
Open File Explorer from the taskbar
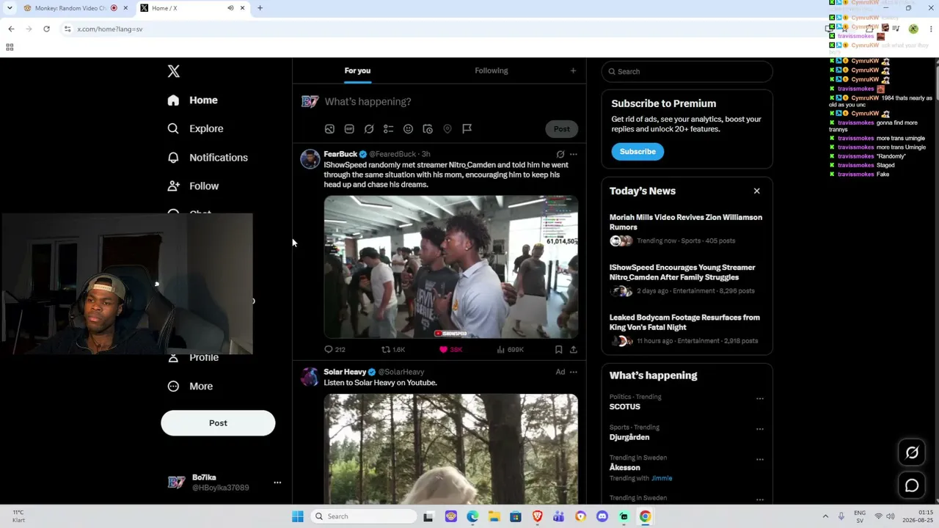[494, 516]
